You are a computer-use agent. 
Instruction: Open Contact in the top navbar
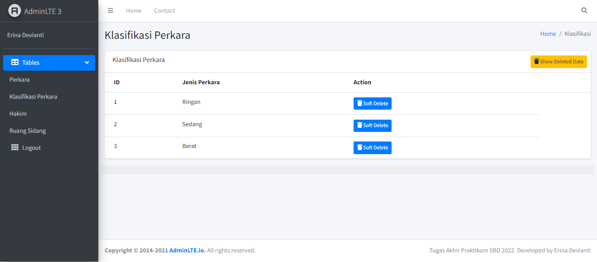pyautogui.click(x=164, y=10)
